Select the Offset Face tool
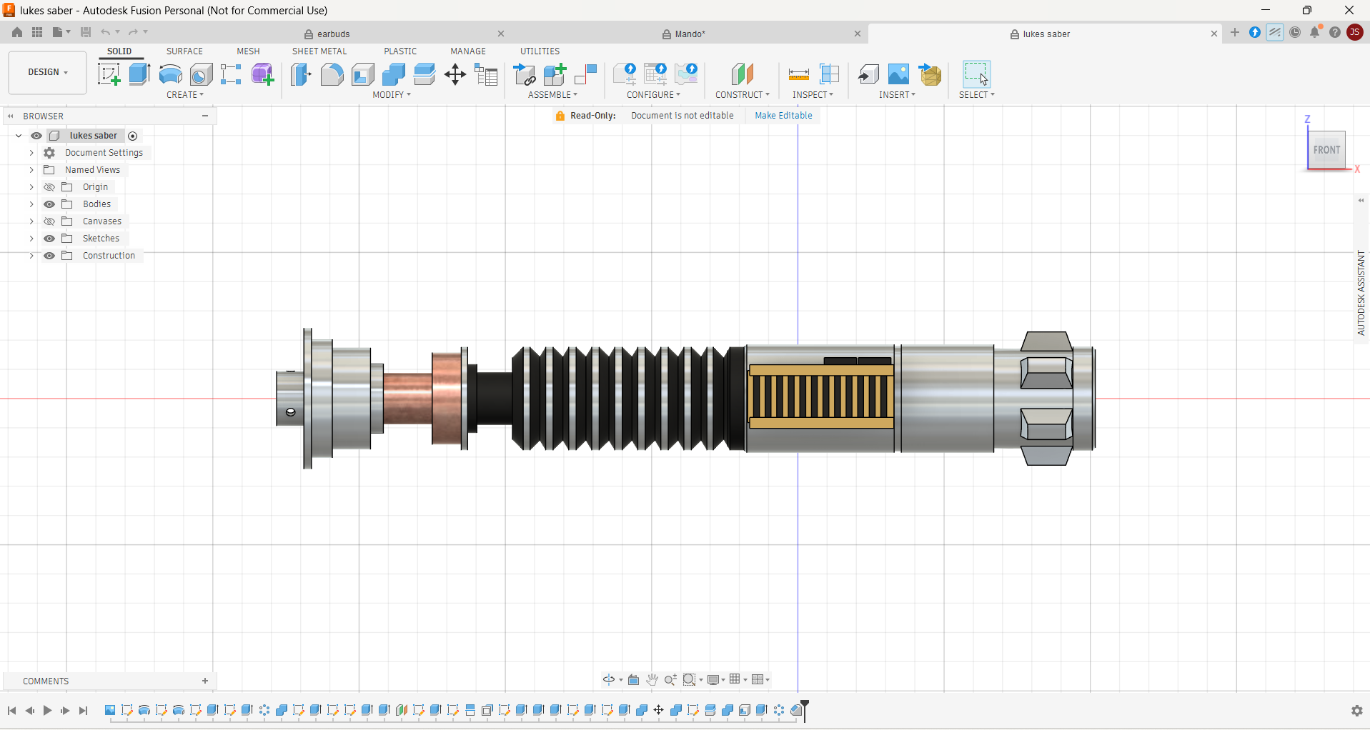 point(424,74)
